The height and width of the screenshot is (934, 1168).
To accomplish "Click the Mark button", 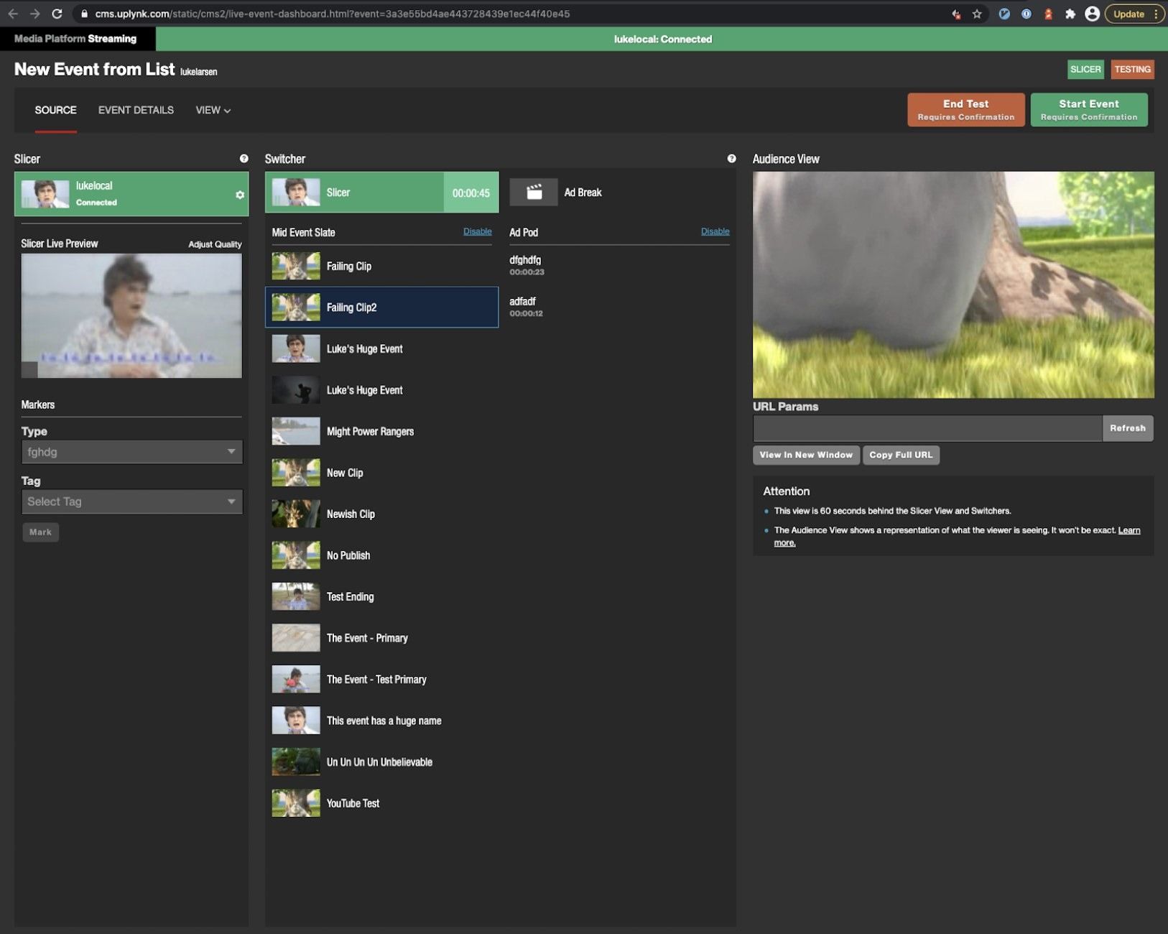I will [40, 532].
